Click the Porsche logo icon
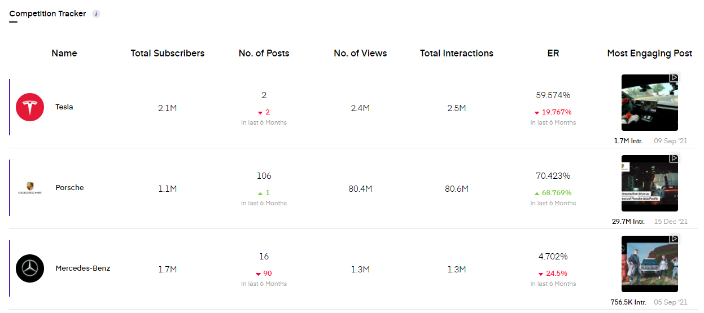The height and width of the screenshot is (313, 704). pyautogui.click(x=30, y=188)
